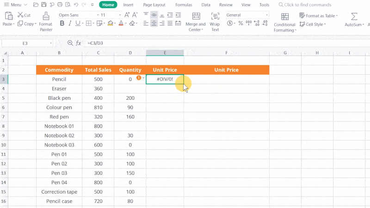Image resolution: width=370 pixels, height=208 pixels.
Task: Switch to the Data tab
Action: [206, 5]
